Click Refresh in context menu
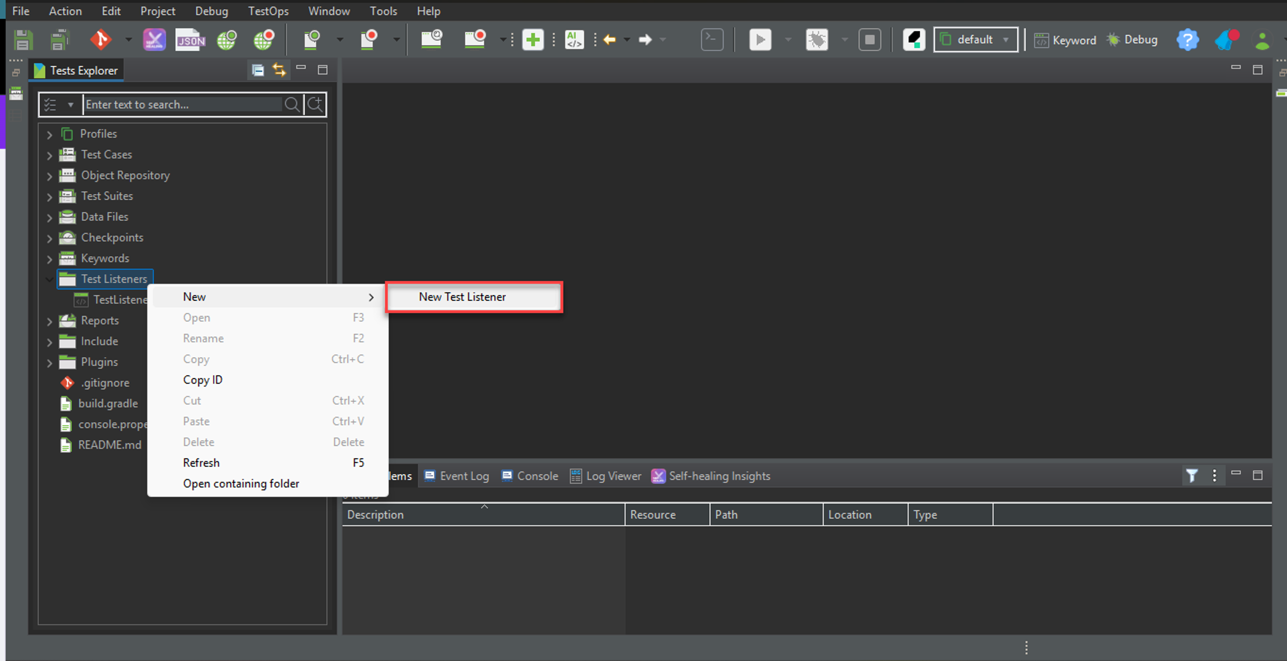The height and width of the screenshot is (661, 1287). coord(201,463)
